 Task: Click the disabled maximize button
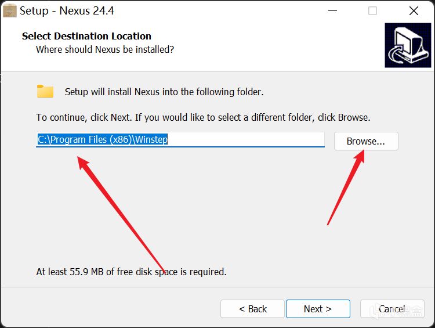tap(372, 10)
